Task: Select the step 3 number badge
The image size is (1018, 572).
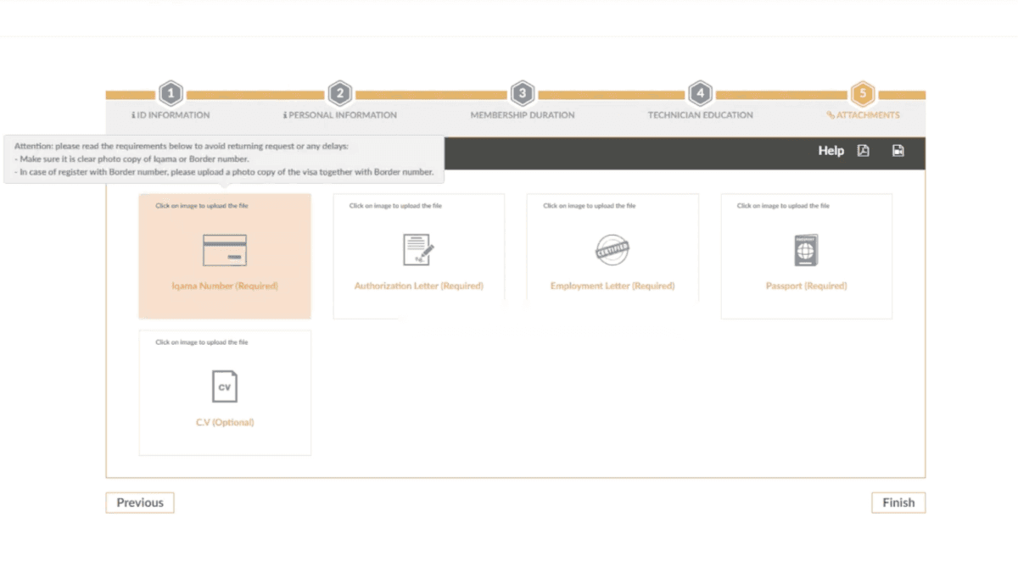Action: point(523,93)
